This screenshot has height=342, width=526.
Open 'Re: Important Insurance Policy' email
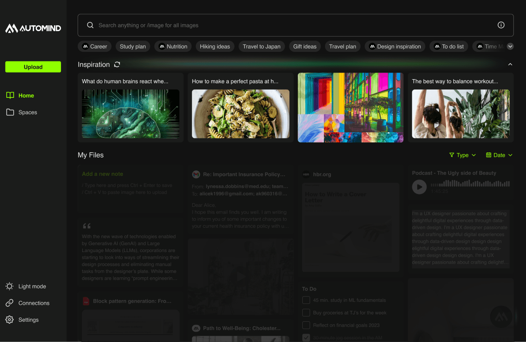(x=241, y=200)
